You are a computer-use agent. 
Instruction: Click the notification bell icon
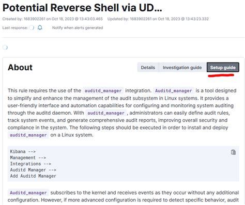point(40,27)
